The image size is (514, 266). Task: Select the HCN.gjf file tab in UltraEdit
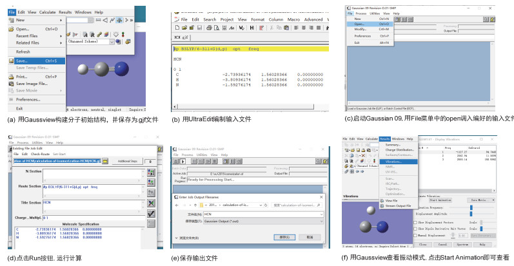click(181, 37)
